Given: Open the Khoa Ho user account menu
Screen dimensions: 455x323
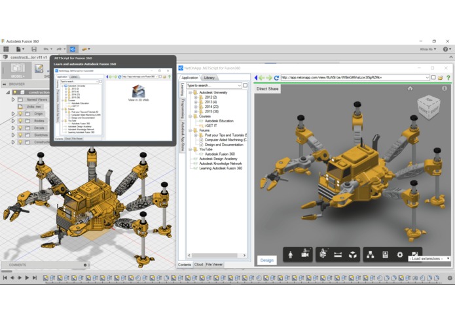Looking at the screenshot, I should point(428,49).
